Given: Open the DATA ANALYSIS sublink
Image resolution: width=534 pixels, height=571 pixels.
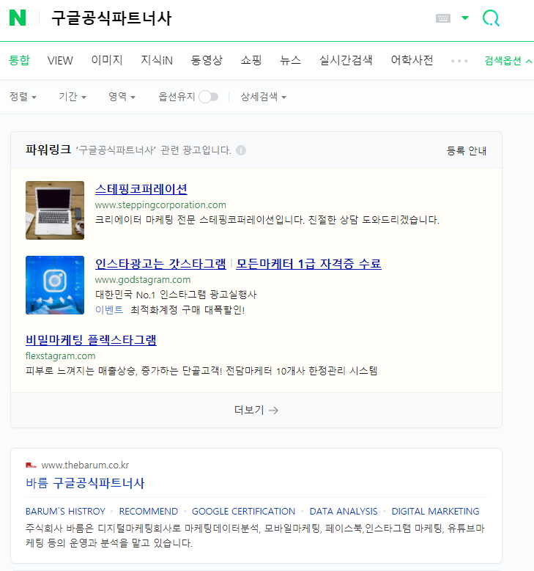Looking at the screenshot, I should (344, 512).
